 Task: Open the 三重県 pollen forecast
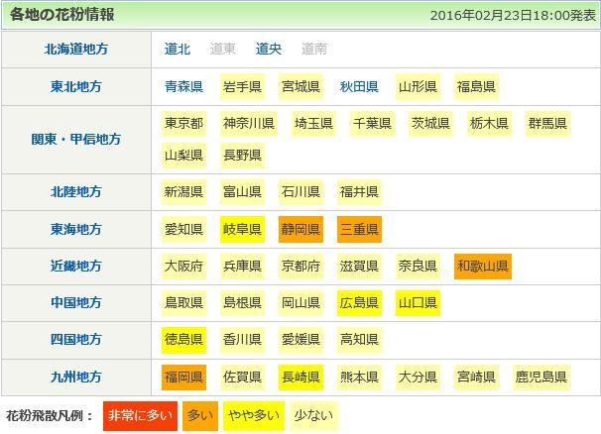pos(359,230)
